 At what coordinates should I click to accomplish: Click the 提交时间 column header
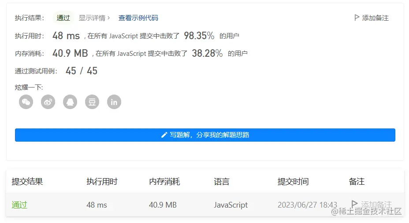click(x=293, y=181)
